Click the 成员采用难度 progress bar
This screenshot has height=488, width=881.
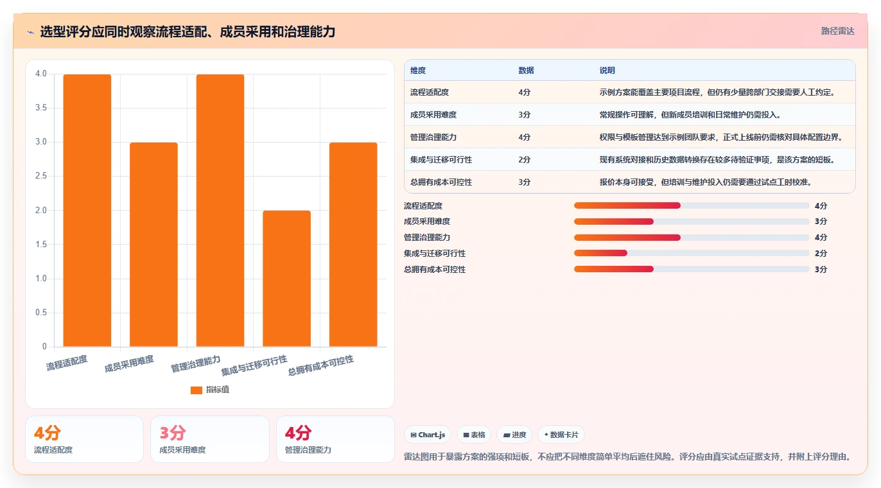pyautogui.click(x=692, y=222)
